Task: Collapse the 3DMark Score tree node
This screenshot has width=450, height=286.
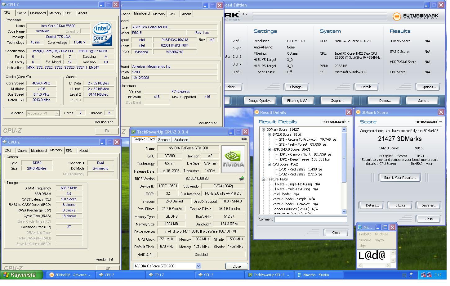Action: click(x=263, y=129)
